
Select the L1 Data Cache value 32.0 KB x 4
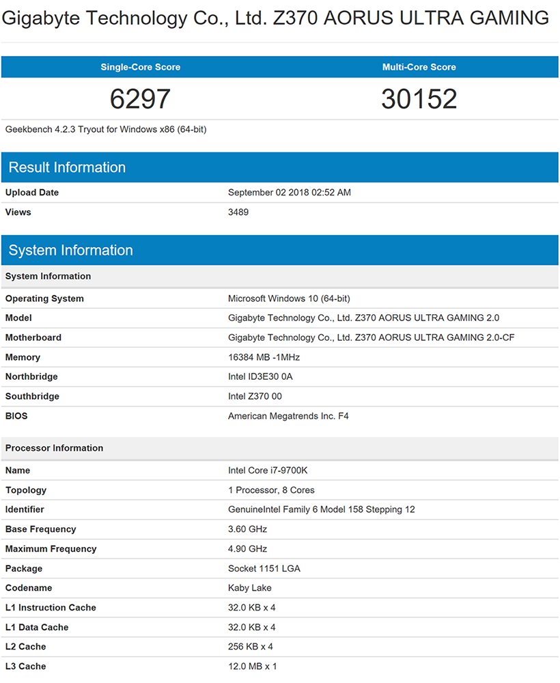point(252,627)
